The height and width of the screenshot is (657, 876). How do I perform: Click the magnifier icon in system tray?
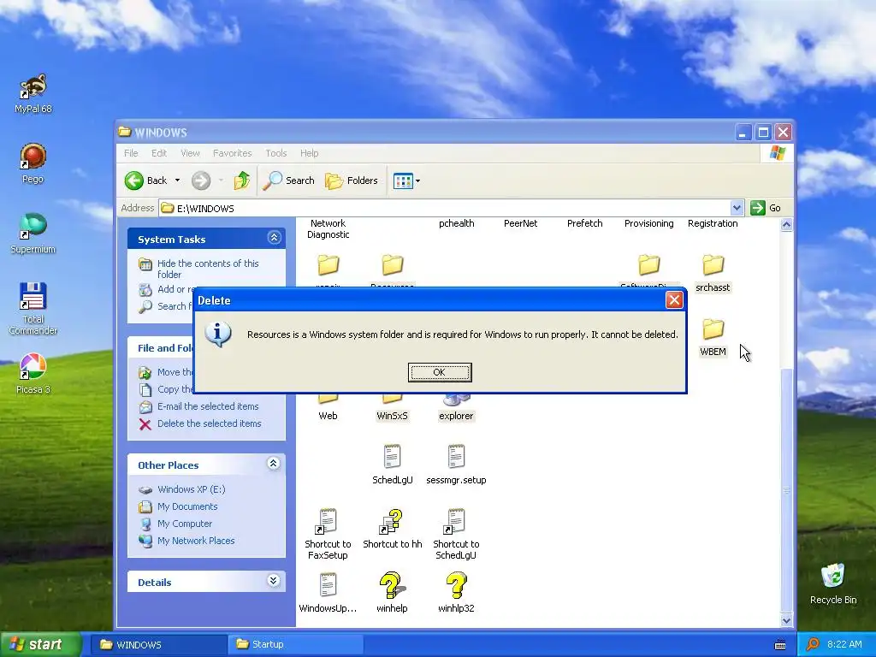coord(813,645)
